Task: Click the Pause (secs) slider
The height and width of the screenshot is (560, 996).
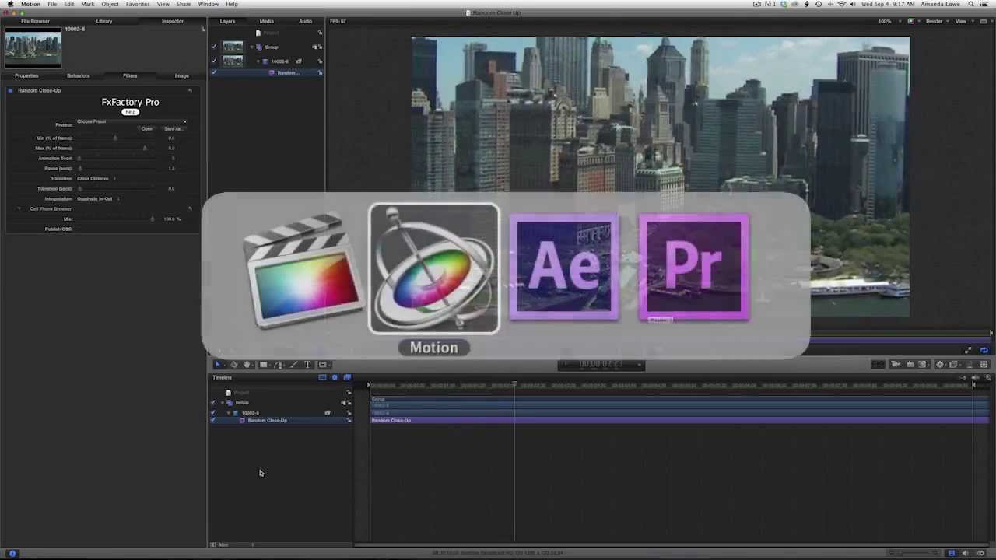Action: click(115, 169)
